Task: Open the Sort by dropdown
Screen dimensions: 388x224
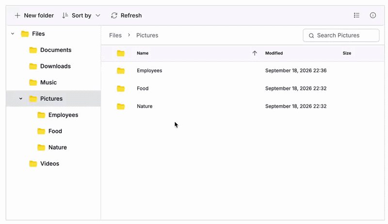Action: coord(81,16)
